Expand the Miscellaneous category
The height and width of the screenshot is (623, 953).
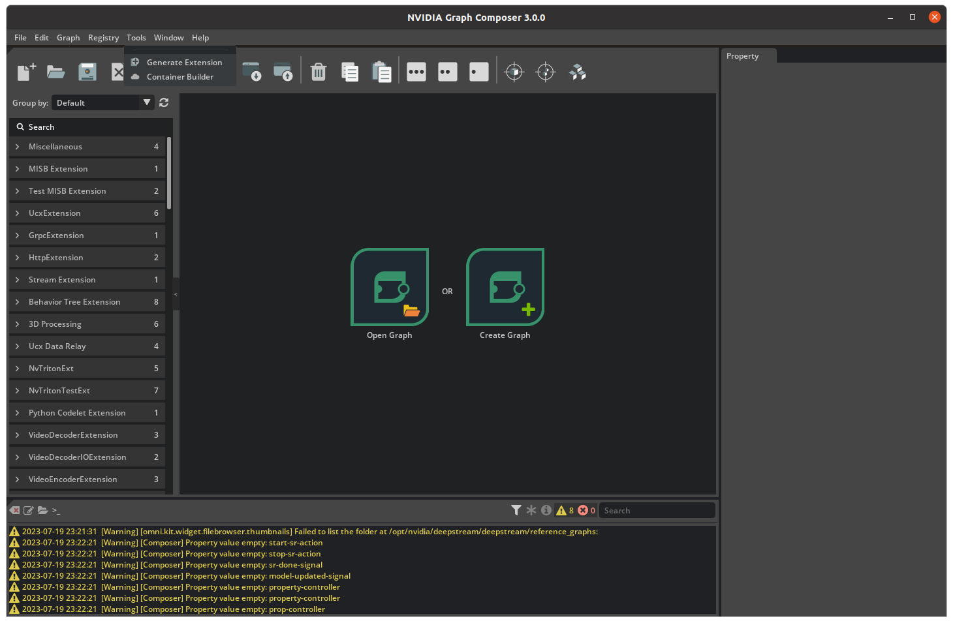[x=87, y=147]
